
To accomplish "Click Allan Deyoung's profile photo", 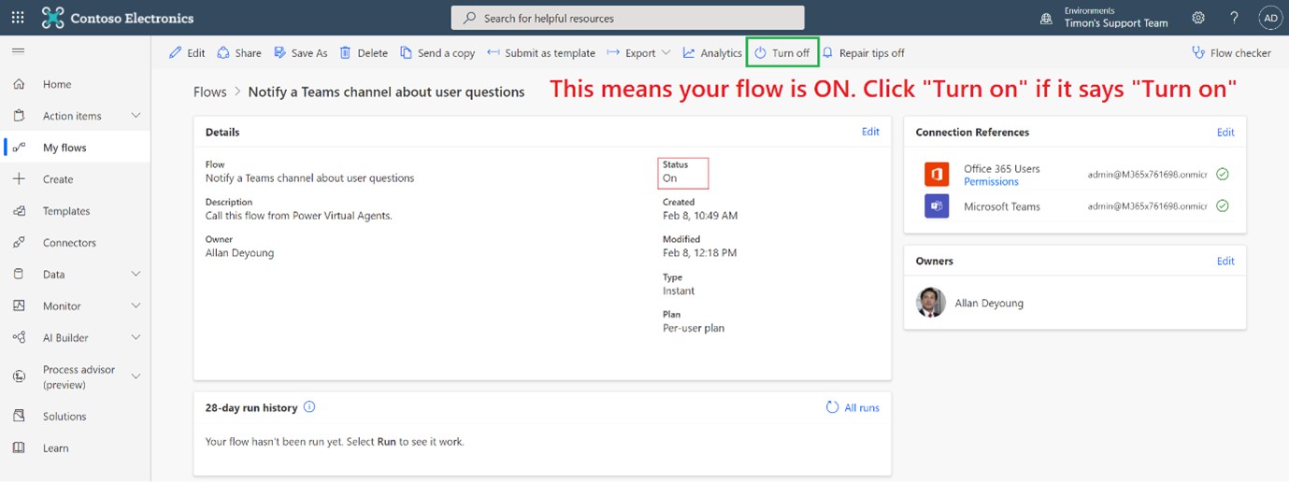I will (x=931, y=303).
